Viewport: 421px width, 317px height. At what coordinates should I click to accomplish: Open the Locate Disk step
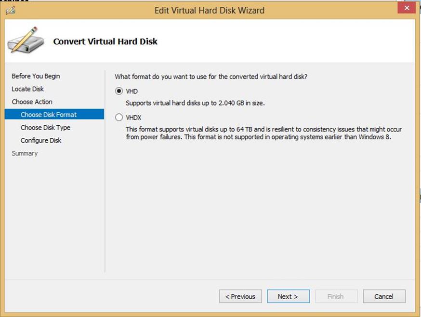(27, 89)
